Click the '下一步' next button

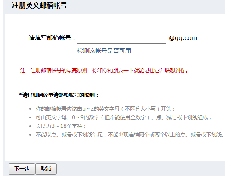pos(22,169)
